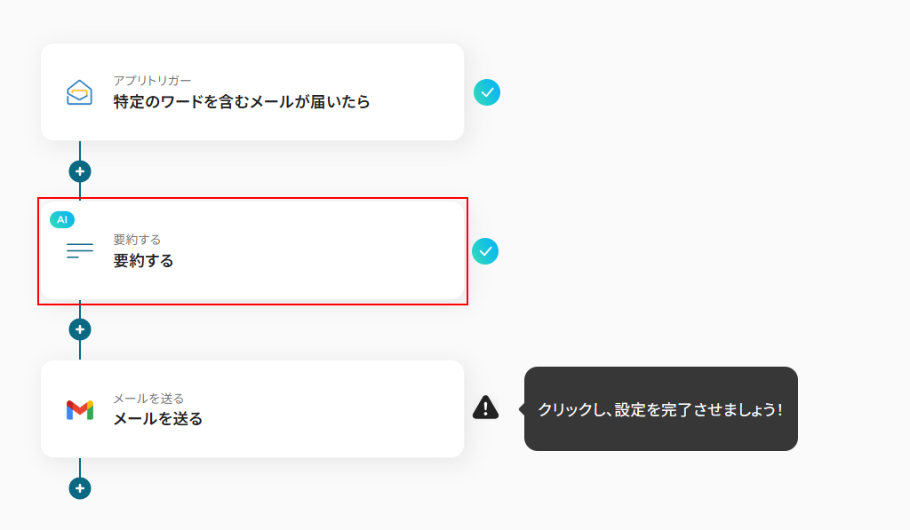Image resolution: width=910 pixels, height=530 pixels.
Task: Click the small gray メールを送る label
Action: (x=148, y=399)
